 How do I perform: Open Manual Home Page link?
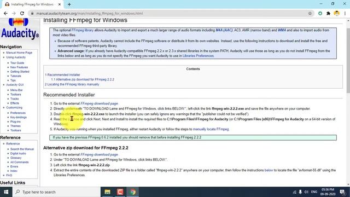[19, 53]
